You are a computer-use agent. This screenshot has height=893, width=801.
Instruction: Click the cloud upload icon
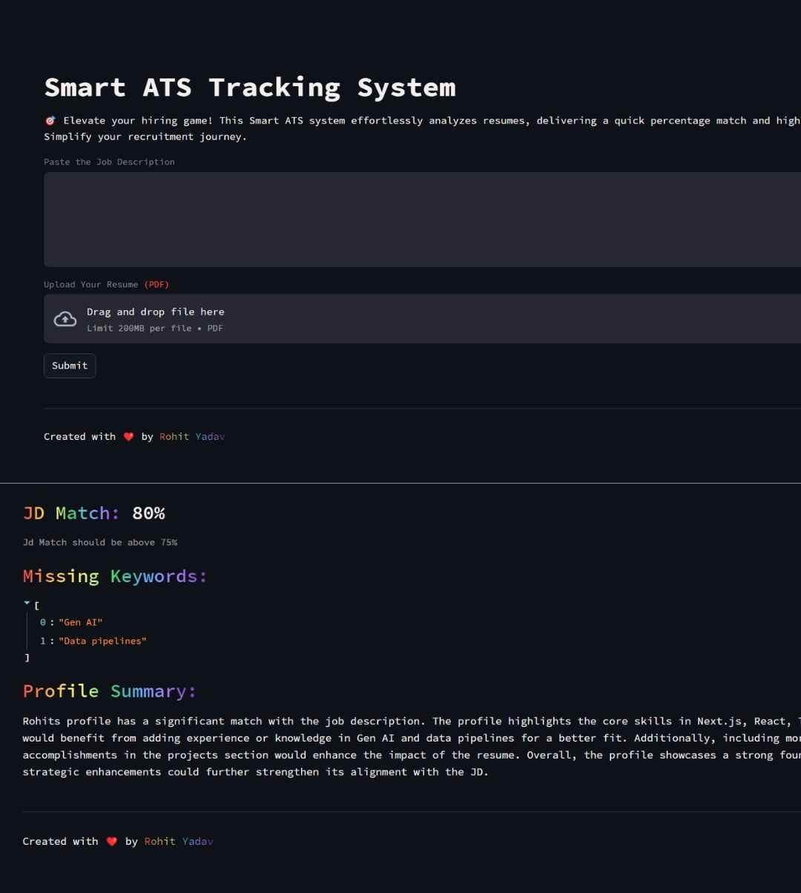(65, 319)
